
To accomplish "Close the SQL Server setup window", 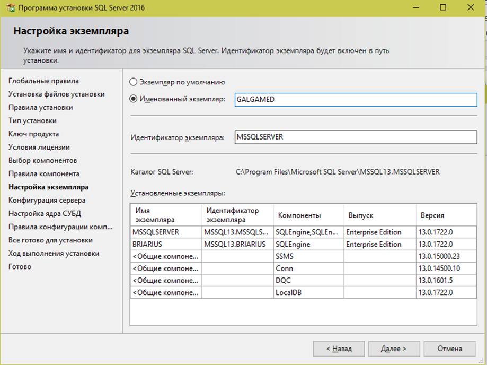I will 471,7.
